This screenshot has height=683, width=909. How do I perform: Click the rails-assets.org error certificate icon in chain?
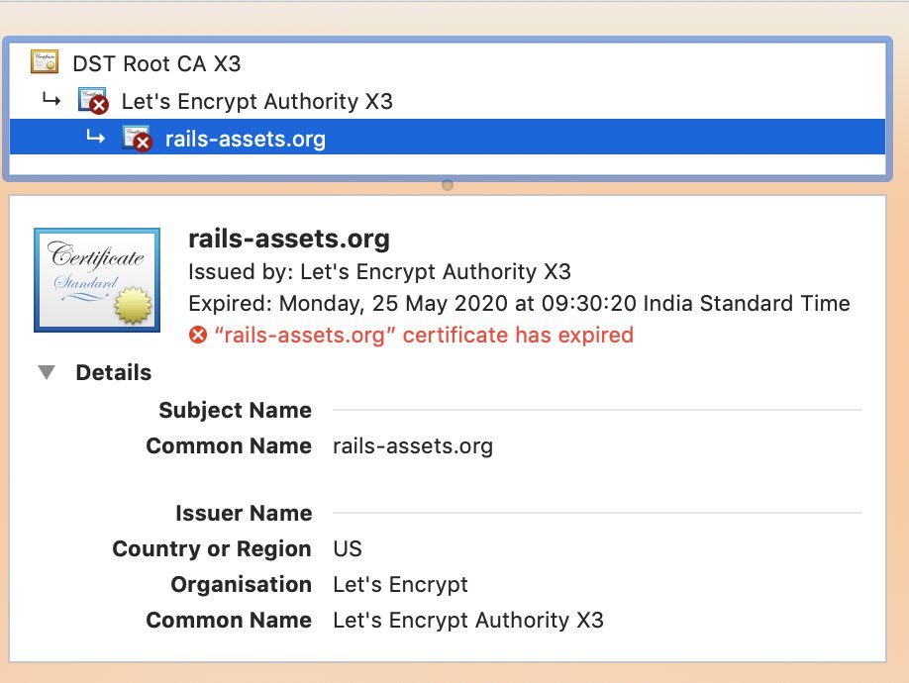pos(138,139)
